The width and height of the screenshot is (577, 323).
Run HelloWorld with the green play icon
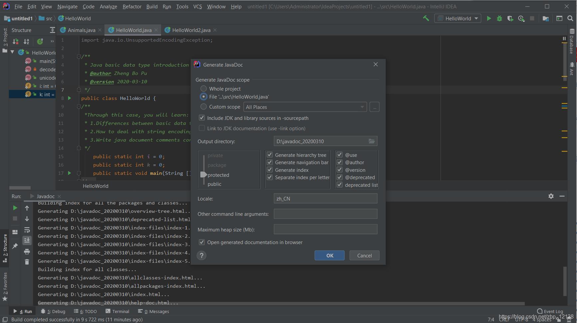488,18
